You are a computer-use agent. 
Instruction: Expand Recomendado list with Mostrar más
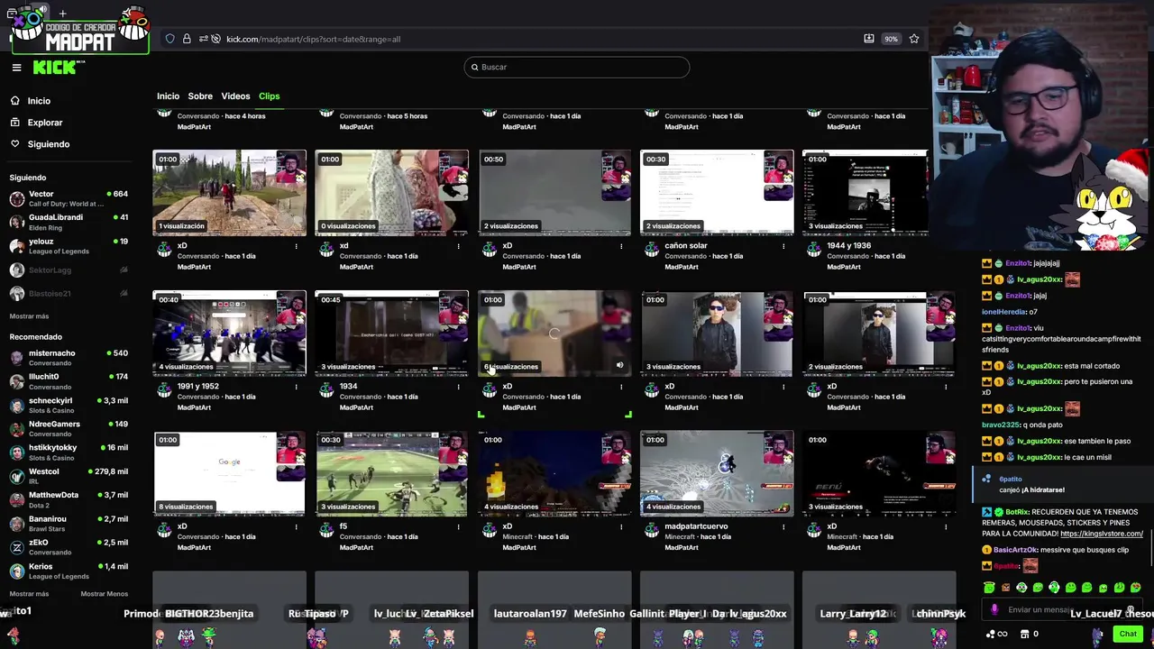29,594
